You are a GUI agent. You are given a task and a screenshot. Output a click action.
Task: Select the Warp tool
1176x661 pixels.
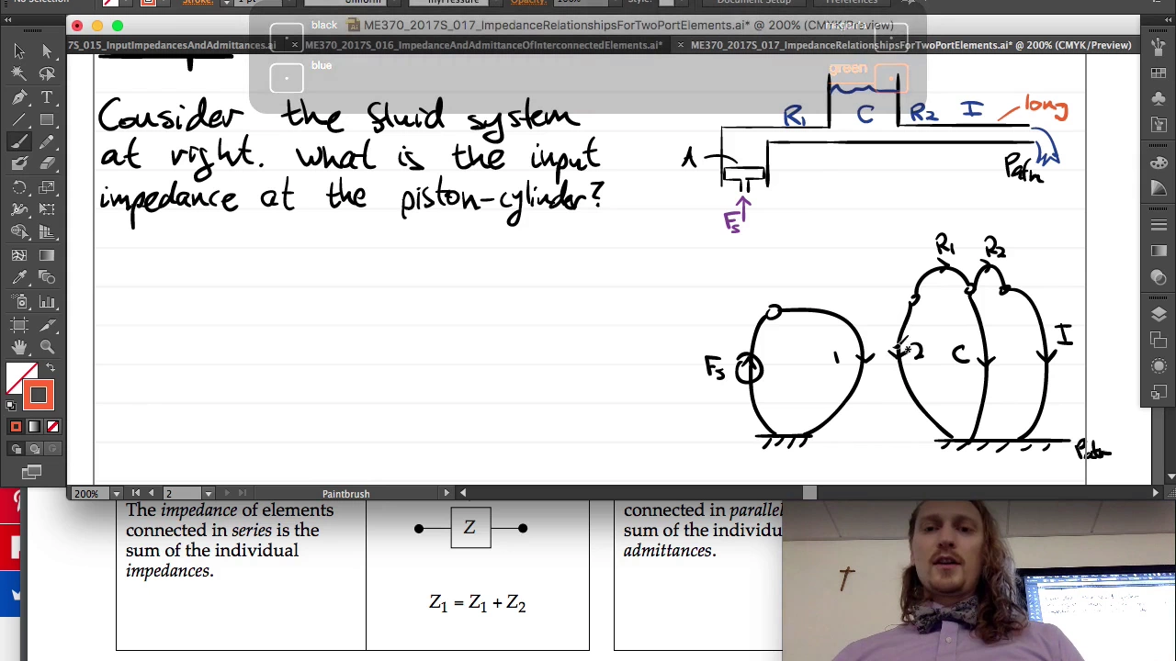19,209
